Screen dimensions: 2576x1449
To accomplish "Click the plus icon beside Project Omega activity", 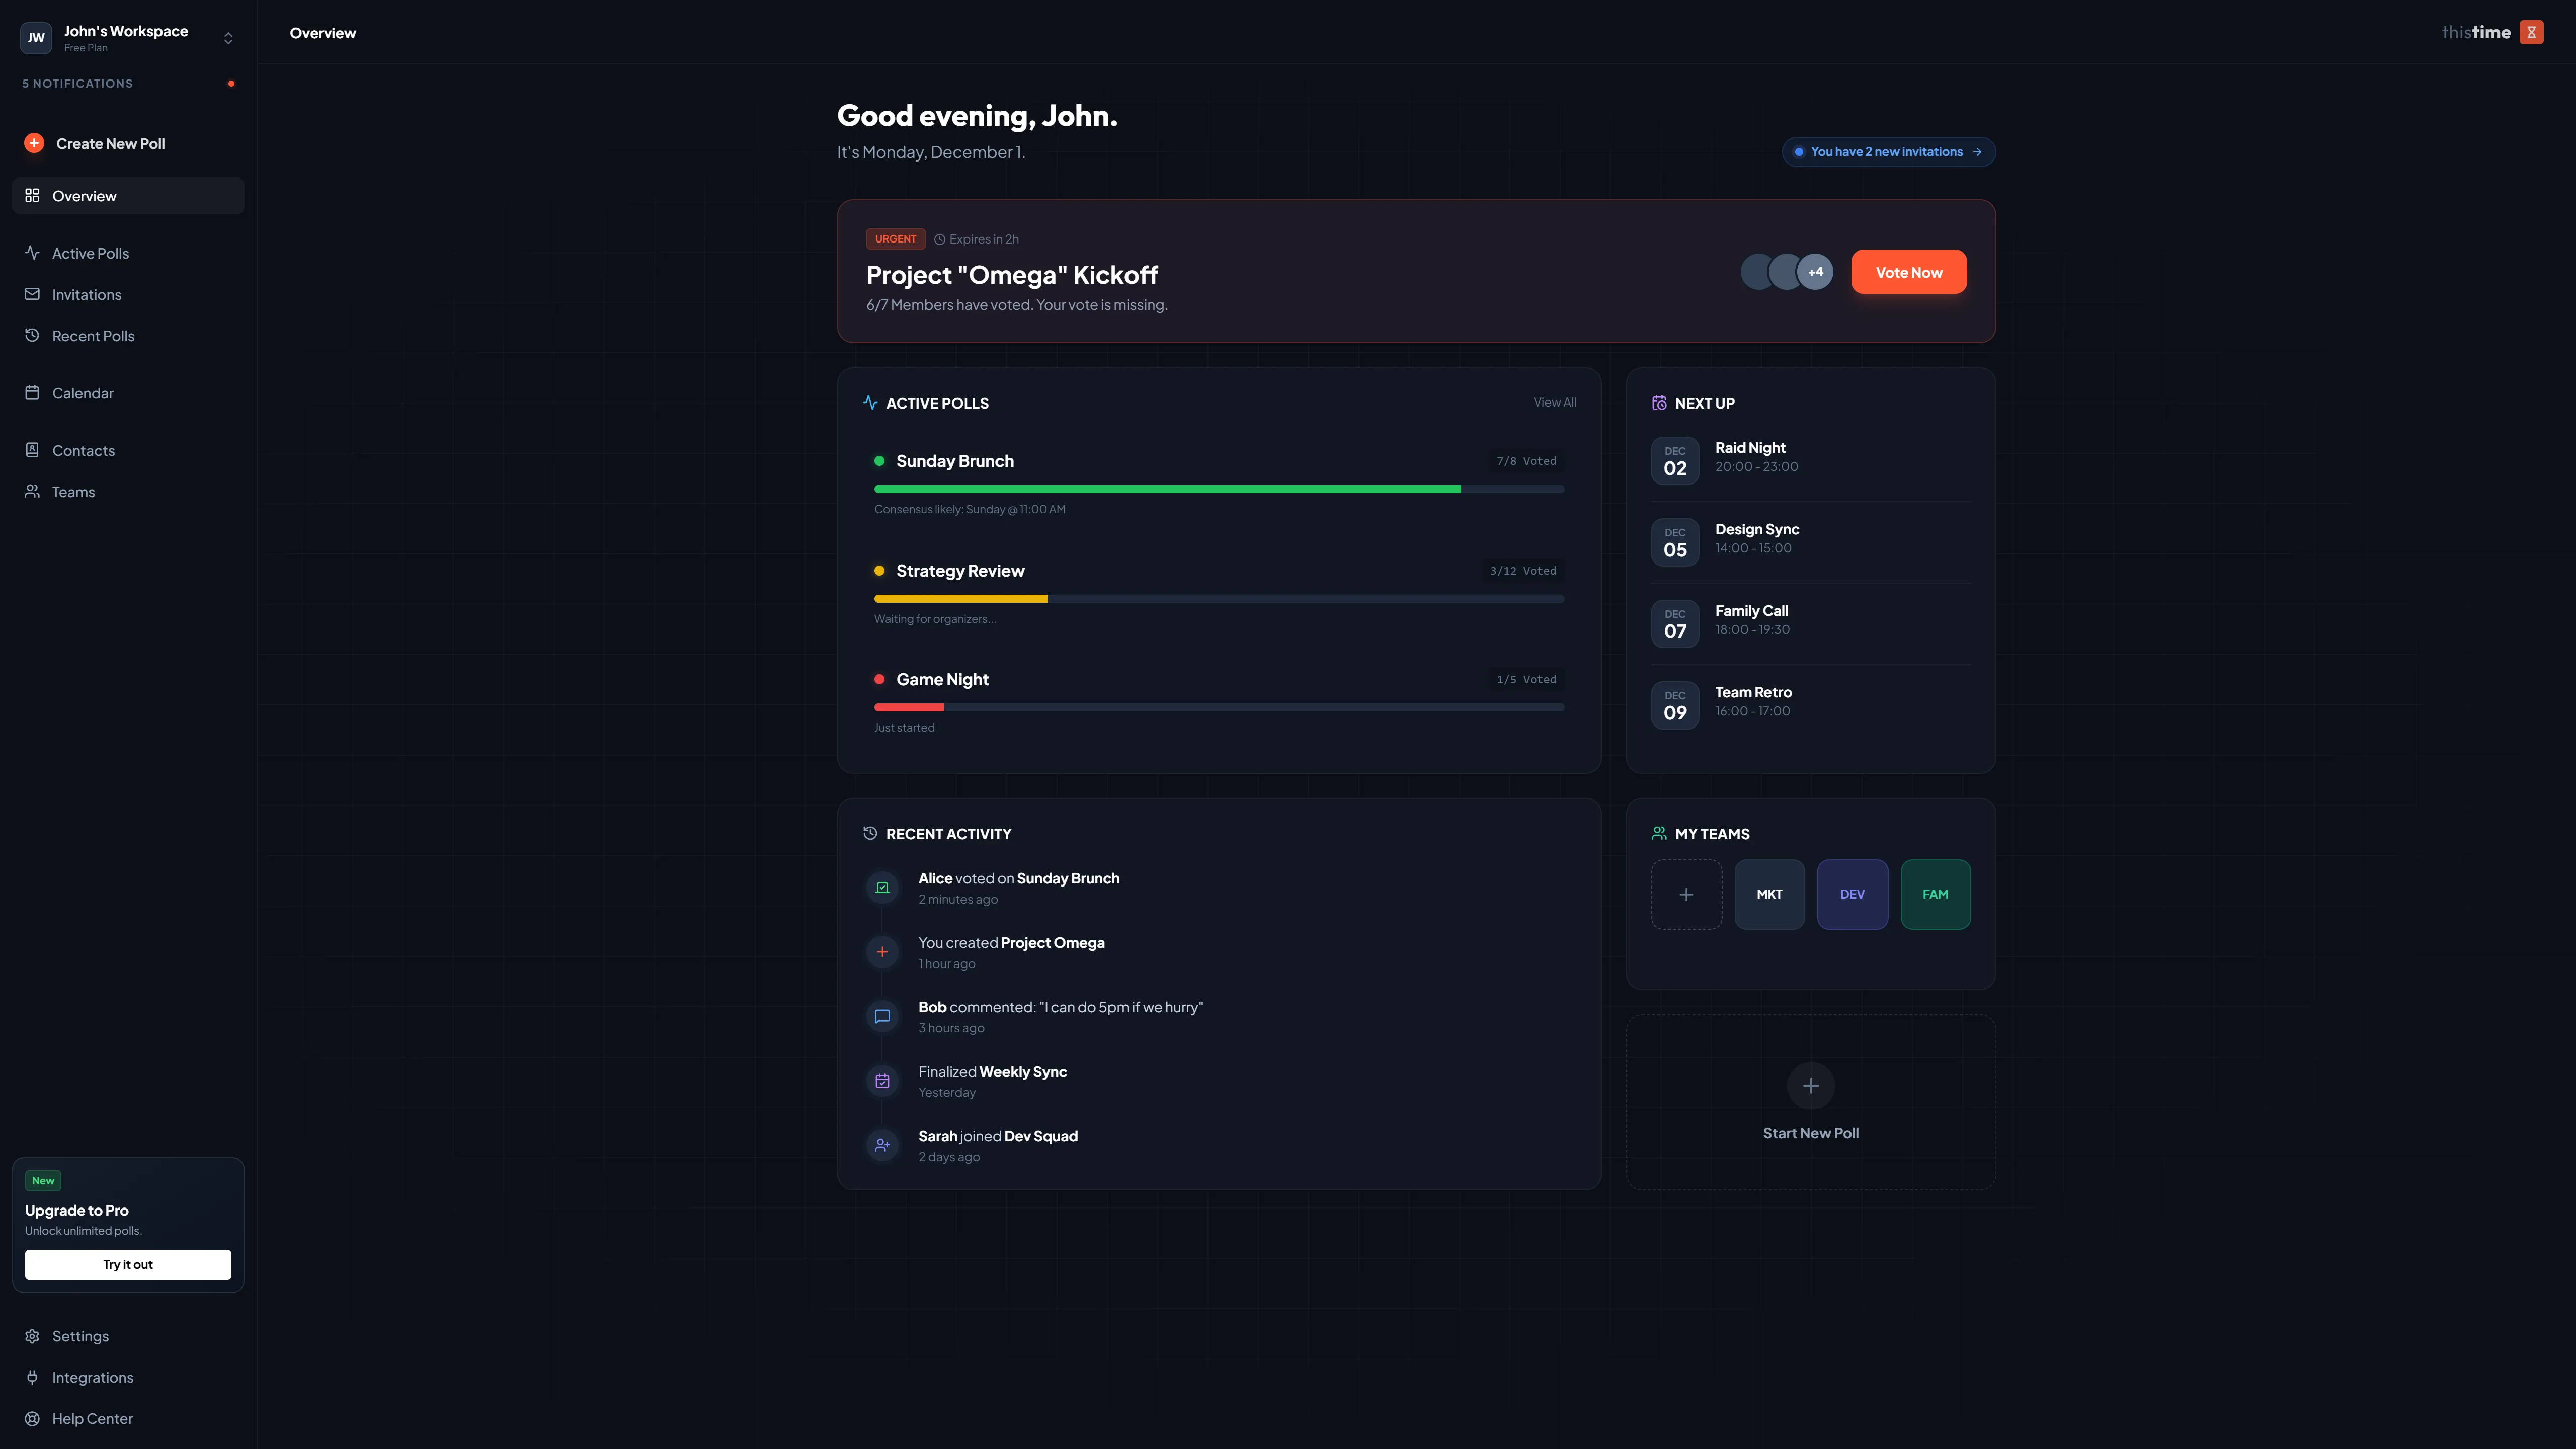I will coord(882,952).
